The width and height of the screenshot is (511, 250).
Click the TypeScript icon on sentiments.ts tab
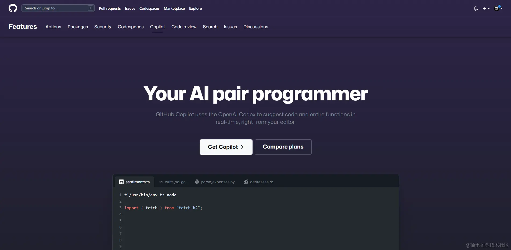[121, 182]
